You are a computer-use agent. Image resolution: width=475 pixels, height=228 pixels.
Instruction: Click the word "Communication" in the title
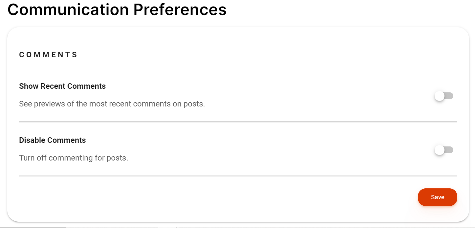coord(68,9)
